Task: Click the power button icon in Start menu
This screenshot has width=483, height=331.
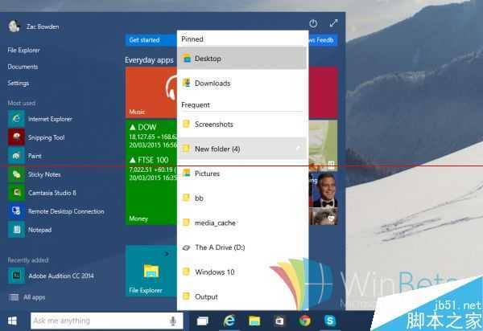Action: [313, 23]
